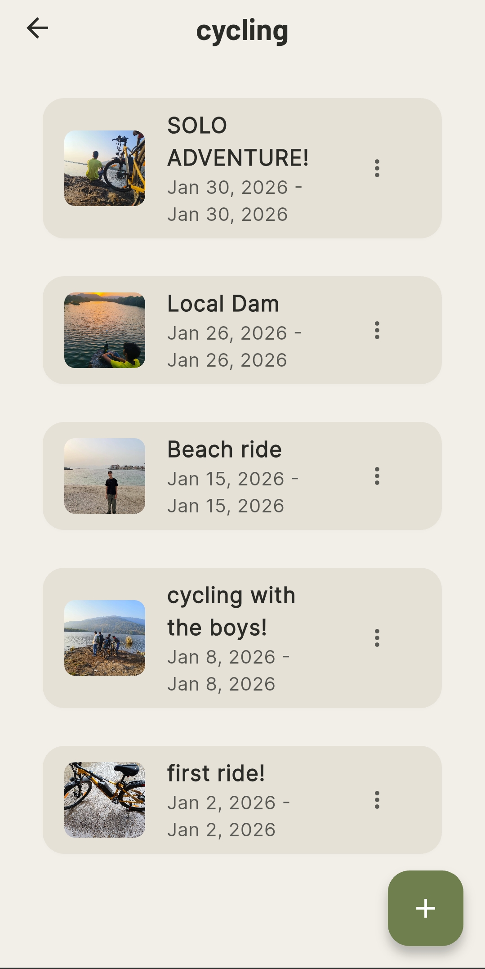Open options menu for SOLO ADVENTURE! entry
The height and width of the screenshot is (969, 485).
pyautogui.click(x=377, y=168)
